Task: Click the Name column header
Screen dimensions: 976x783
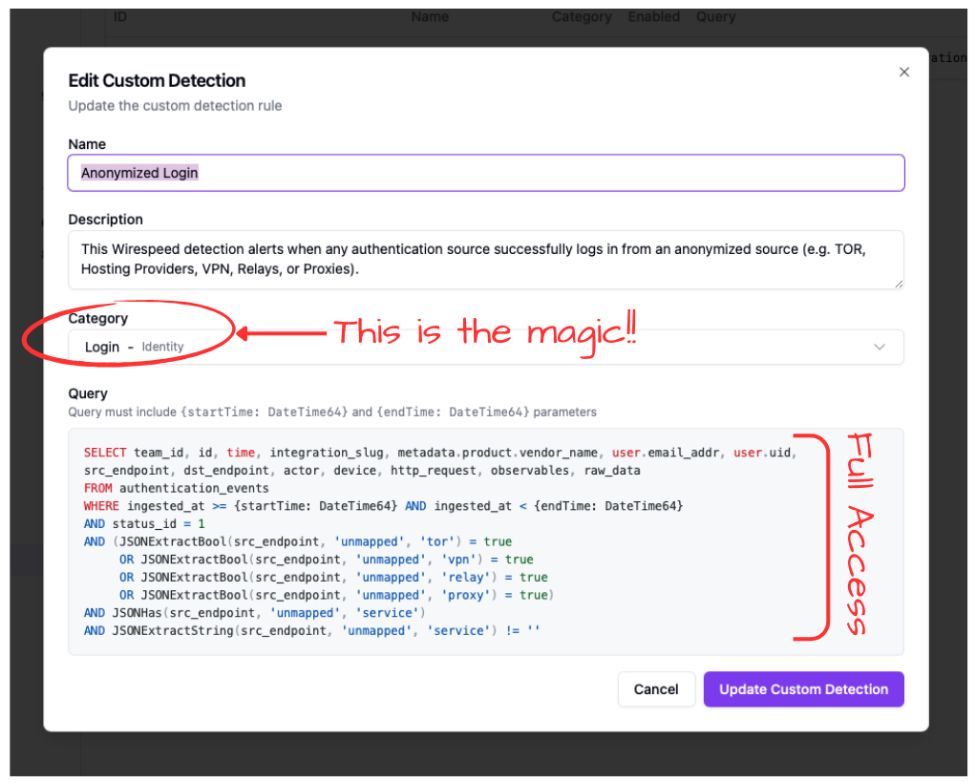Action: (430, 16)
